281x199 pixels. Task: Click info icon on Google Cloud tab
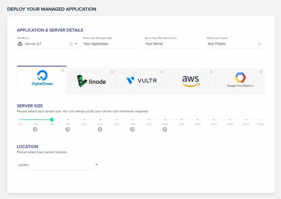click(261, 72)
